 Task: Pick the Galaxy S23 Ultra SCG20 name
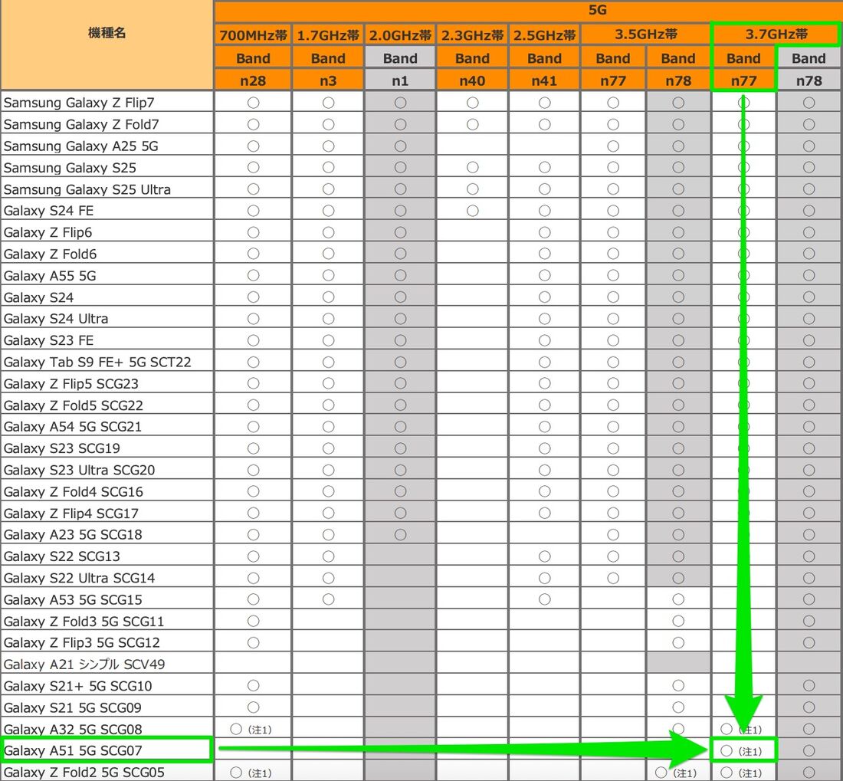pyautogui.click(x=79, y=470)
